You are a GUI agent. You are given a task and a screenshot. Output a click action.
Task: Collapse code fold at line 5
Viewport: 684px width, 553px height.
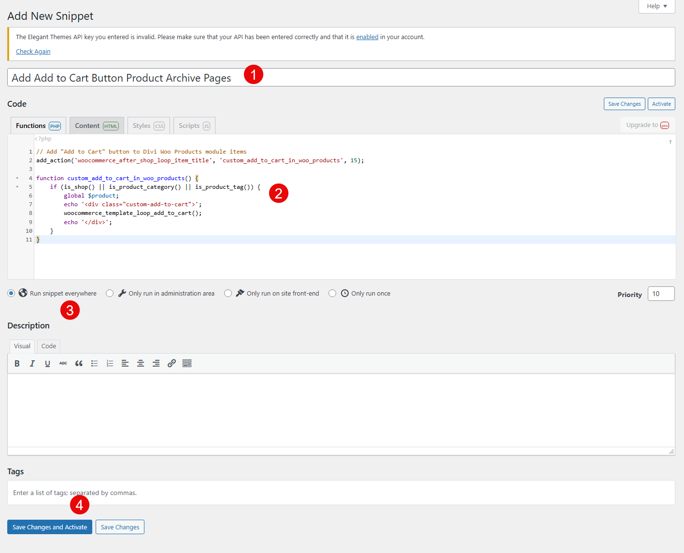click(x=17, y=187)
